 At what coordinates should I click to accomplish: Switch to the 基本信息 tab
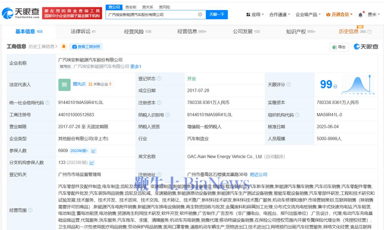coord(29,31)
